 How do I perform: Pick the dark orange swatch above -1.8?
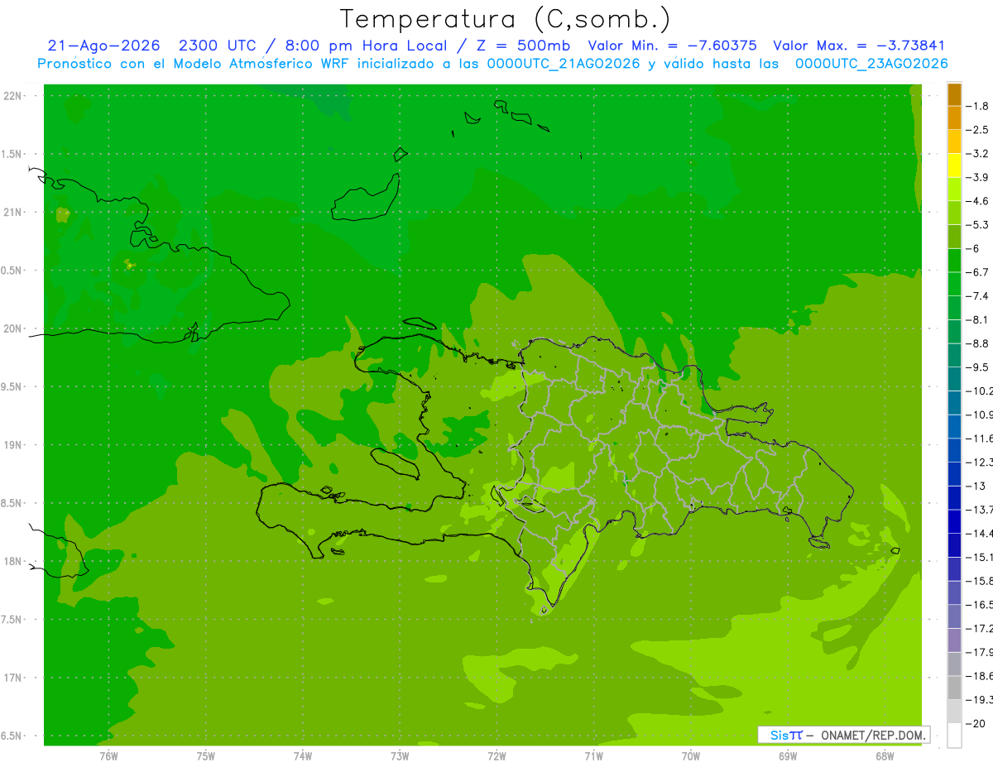(x=954, y=94)
